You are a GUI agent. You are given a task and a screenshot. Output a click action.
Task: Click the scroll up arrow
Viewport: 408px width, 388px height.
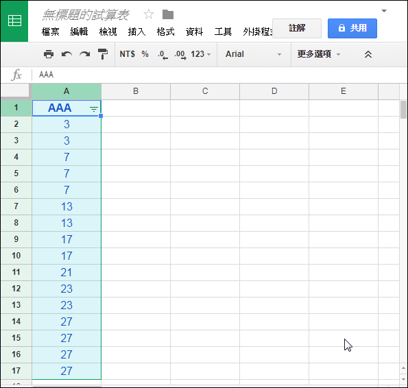(x=403, y=368)
